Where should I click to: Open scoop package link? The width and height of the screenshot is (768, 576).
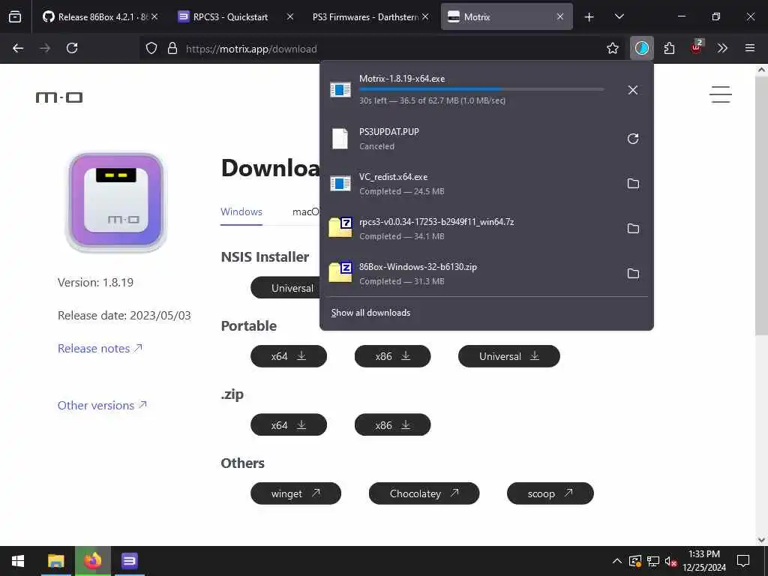[x=550, y=493]
